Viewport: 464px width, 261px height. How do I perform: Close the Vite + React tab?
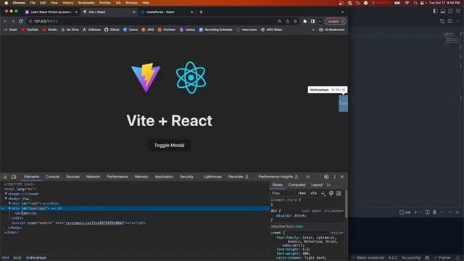tap(134, 12)
